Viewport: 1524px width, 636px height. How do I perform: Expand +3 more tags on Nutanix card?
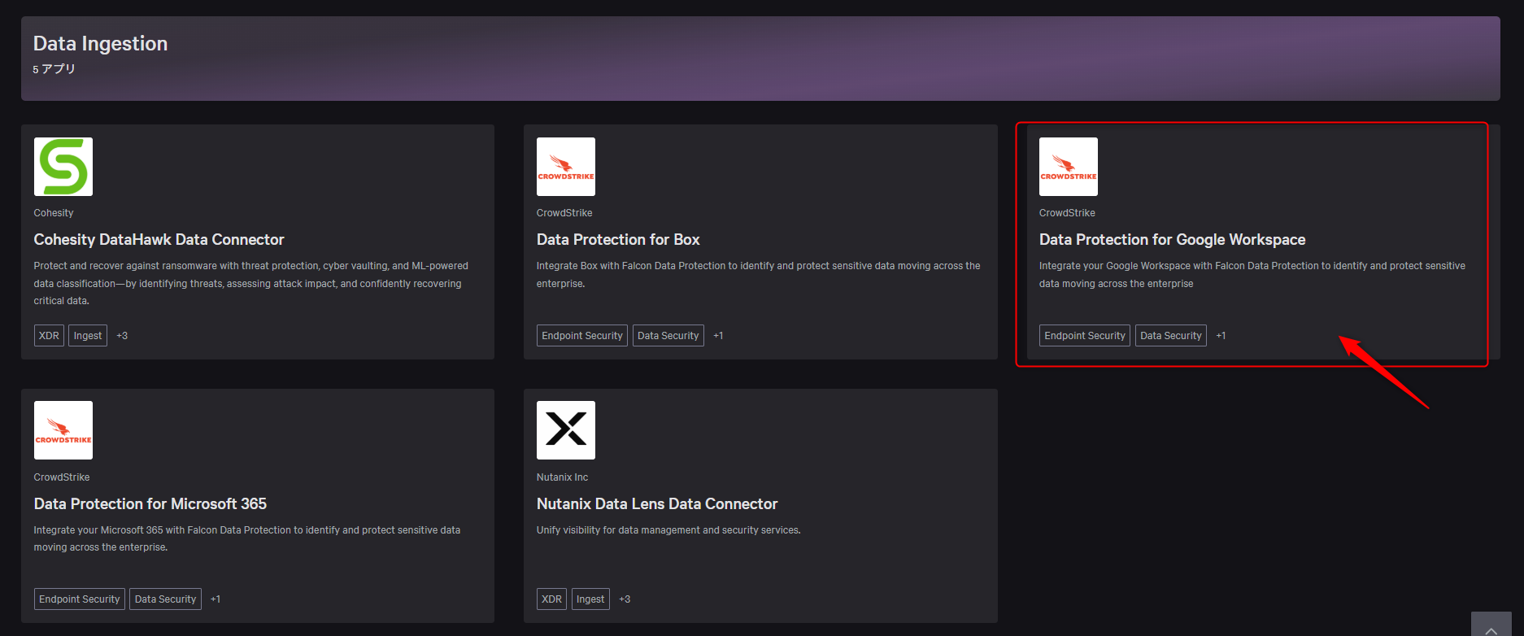(x=625, y=599)
